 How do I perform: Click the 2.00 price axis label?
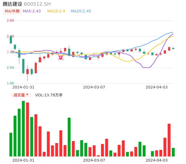(10, 68)
